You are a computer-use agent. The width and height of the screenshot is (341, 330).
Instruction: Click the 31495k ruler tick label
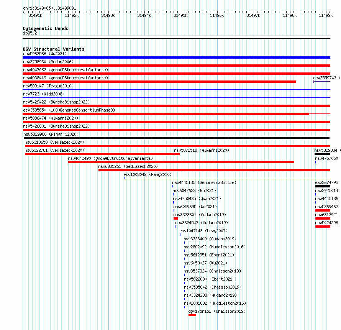click(x=180, y=15)
